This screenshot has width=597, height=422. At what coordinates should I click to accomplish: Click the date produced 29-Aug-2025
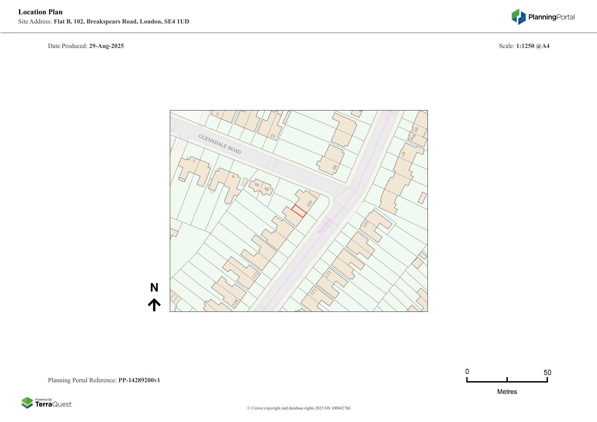pyautogui.click(x=106, y=46)
